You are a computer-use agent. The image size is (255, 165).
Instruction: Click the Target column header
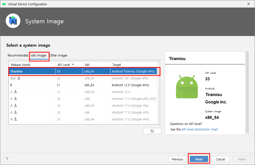[x=134, y=65]
